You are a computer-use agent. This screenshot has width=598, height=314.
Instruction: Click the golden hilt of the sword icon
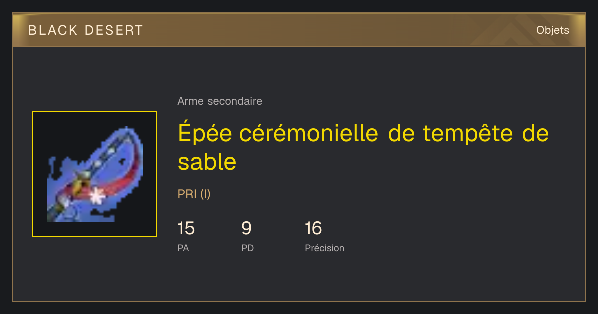coord(77,187)
